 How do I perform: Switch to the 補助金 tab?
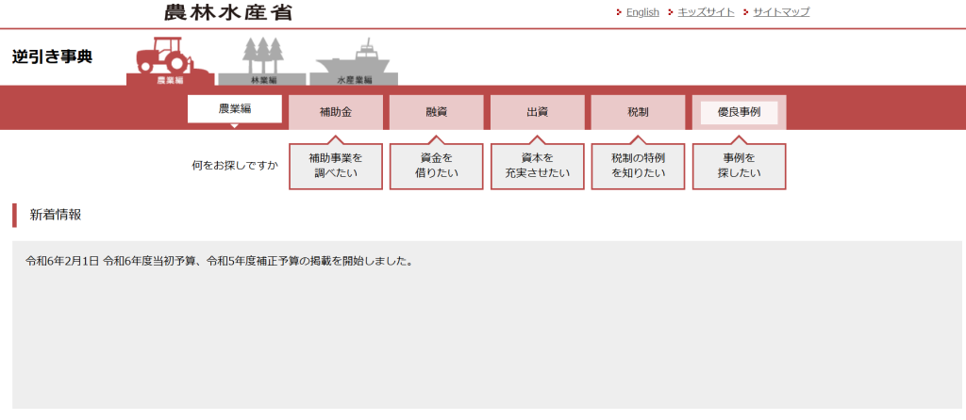[x=336, y=112]
